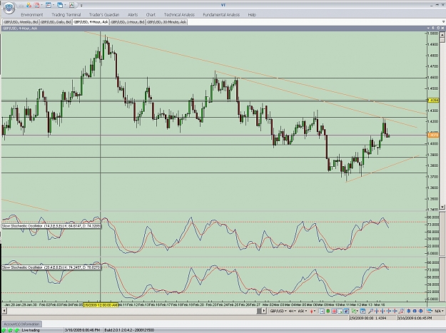The width and height of the screenshot is (446, 333).
Task: Switch to GBP/USD Weekly Bid chart tab
Action: point(21,22)
